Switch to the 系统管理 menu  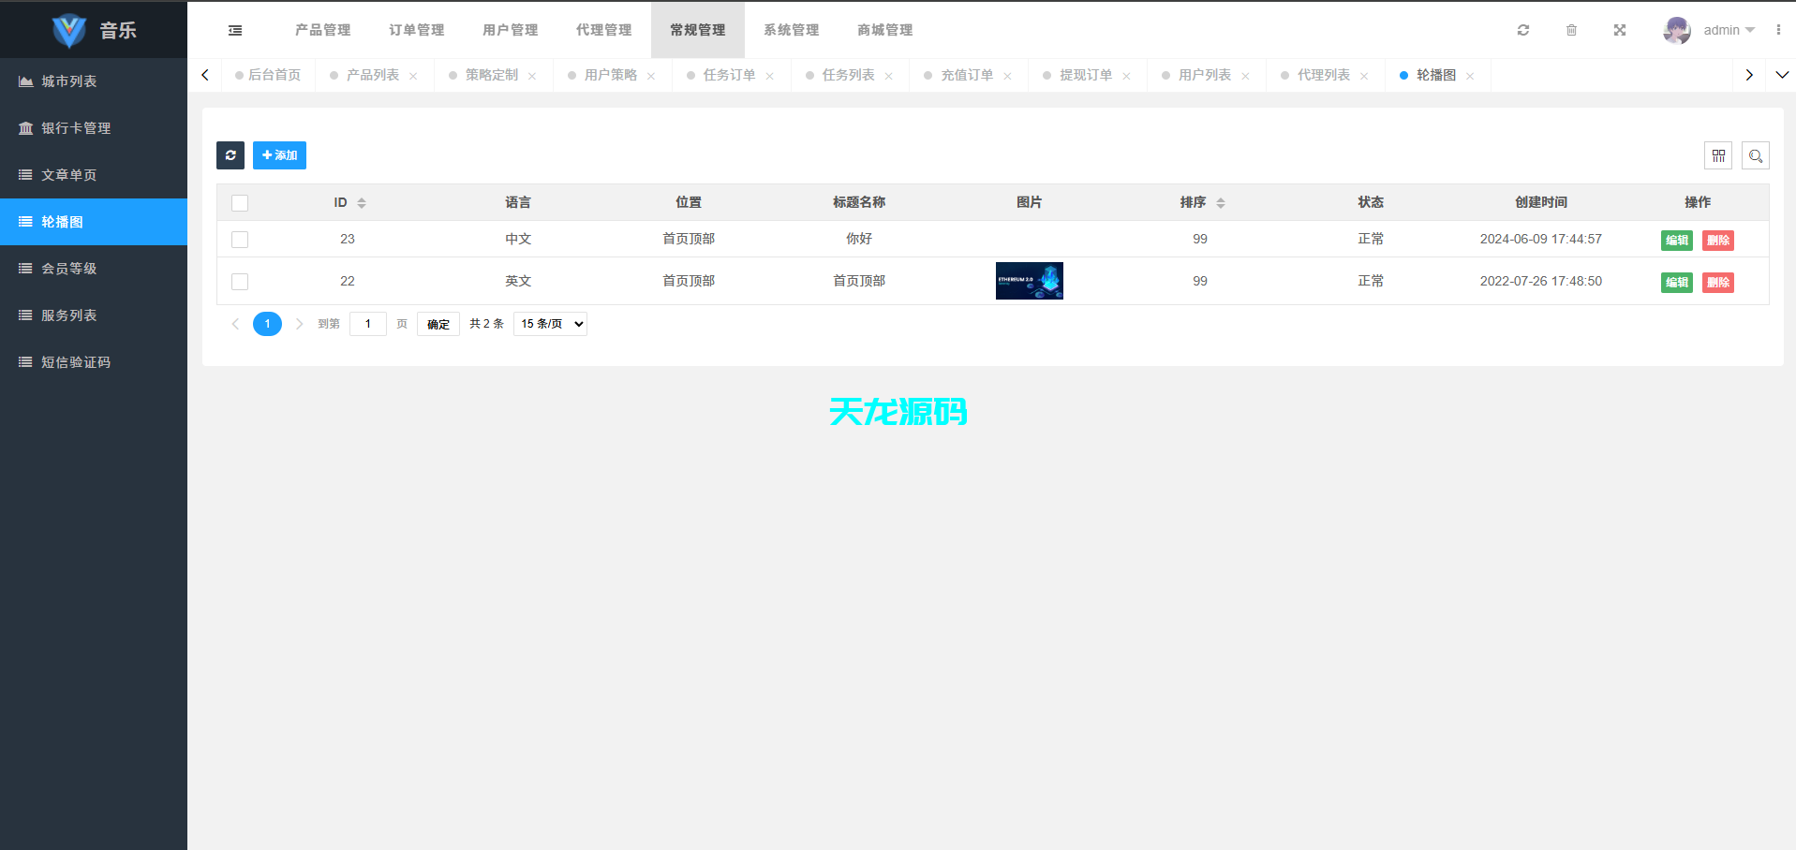click(791, 29)
